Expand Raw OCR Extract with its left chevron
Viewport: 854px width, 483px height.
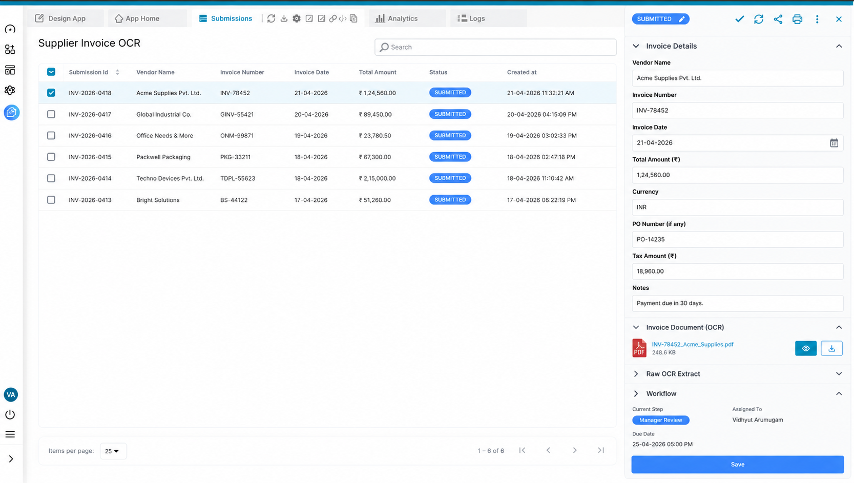point(636,374)
